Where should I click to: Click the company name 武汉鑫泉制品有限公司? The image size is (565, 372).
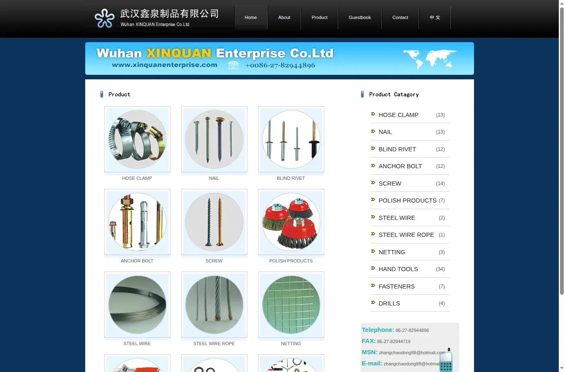tap(170, 14)
